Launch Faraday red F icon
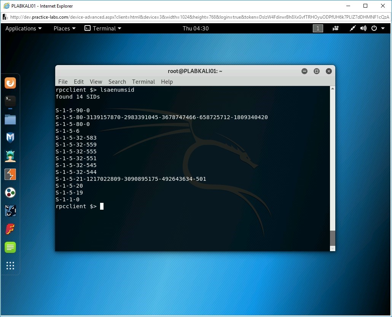 (x=10, y=229)
